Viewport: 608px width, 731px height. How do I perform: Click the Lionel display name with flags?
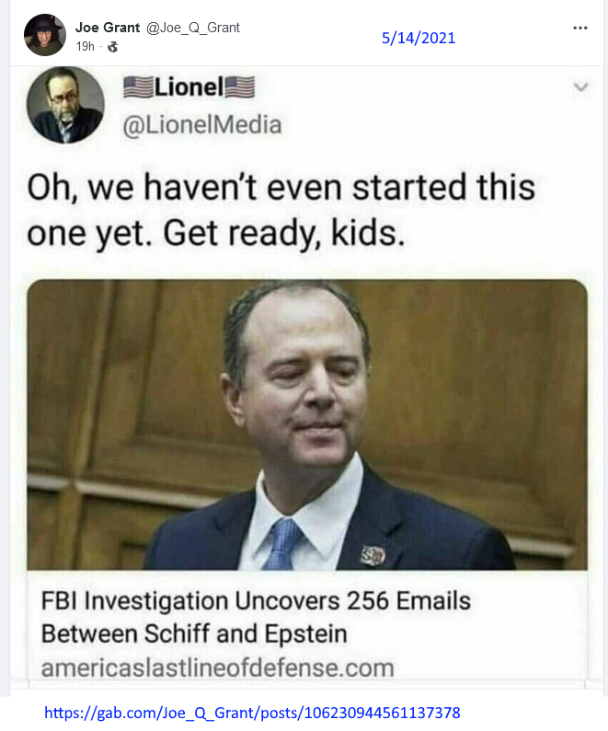(x=189, y=87)
